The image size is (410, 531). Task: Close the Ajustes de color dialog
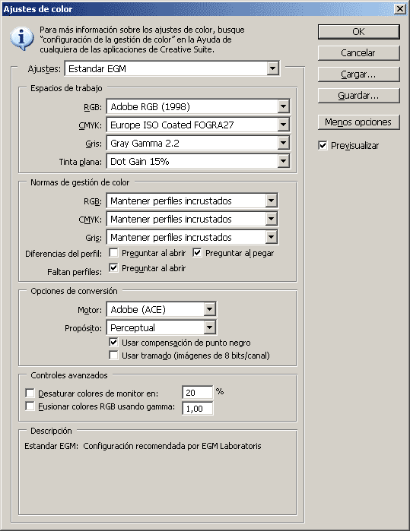tap(400, 9)
